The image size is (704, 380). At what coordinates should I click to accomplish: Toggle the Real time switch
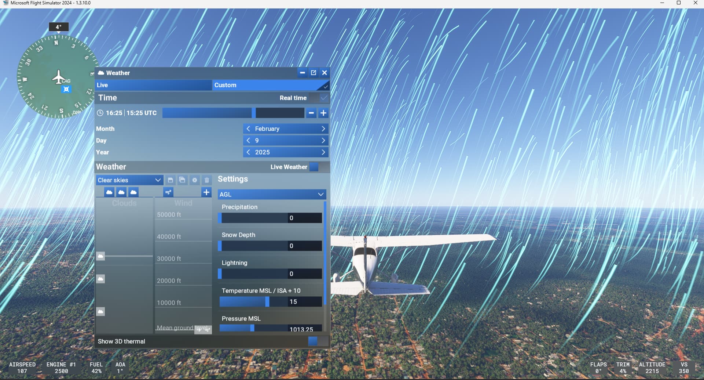point(318,98)
